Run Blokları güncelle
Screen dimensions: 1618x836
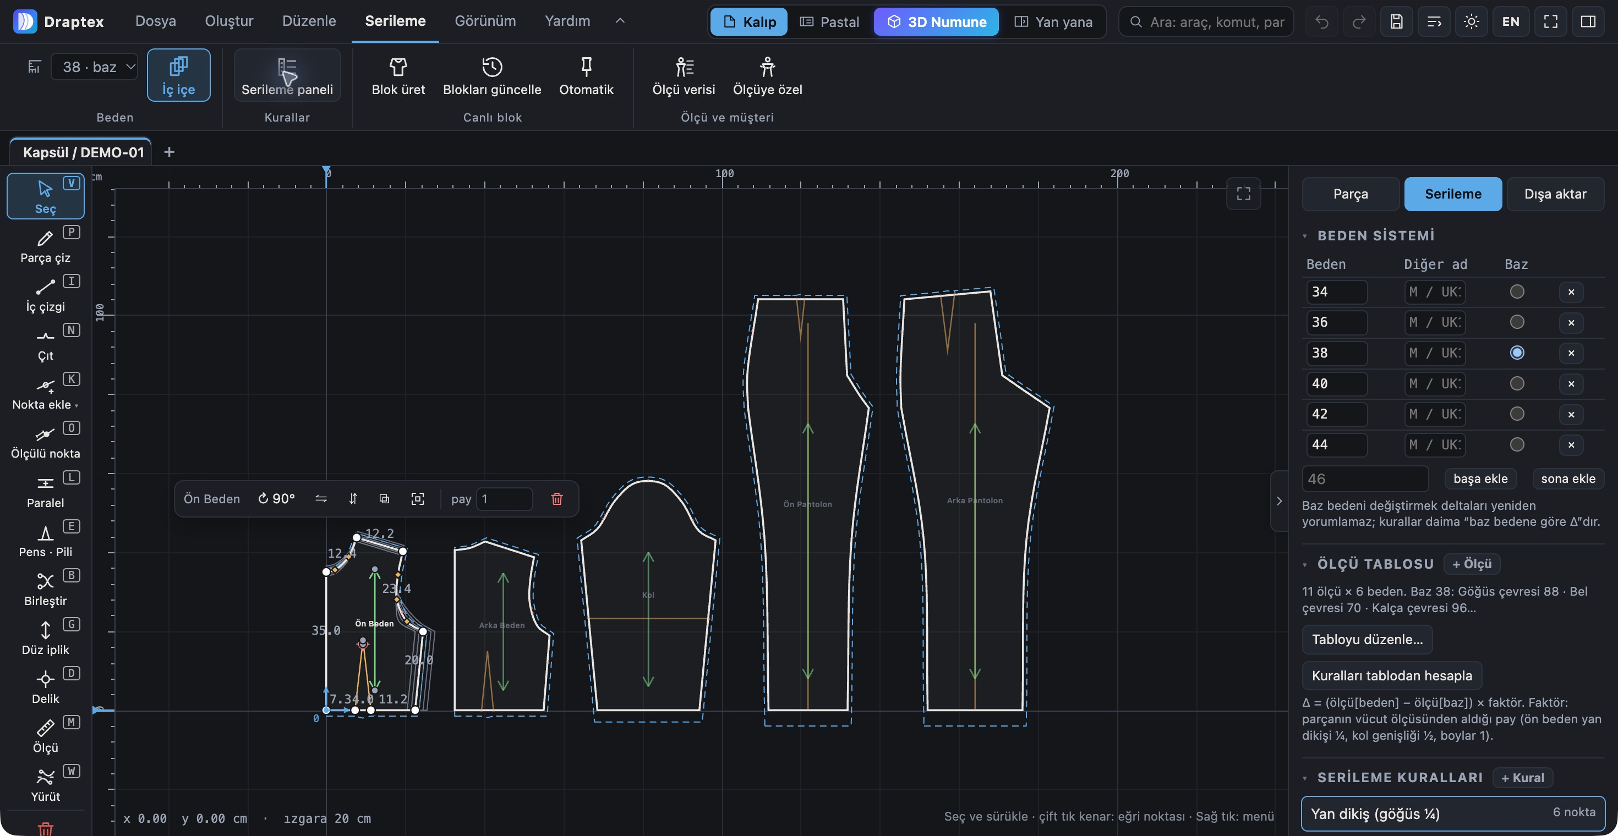tap(492, 75)
